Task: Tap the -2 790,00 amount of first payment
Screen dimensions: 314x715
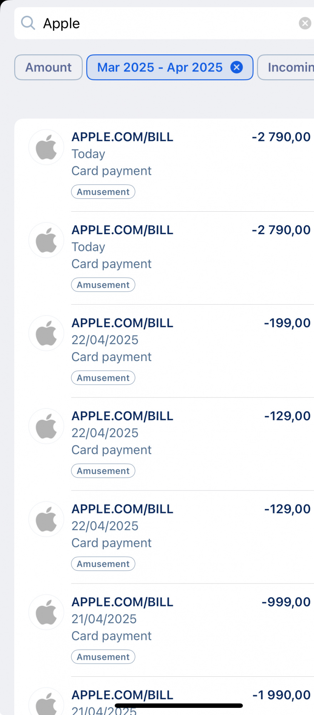Action: click(281, 137)
